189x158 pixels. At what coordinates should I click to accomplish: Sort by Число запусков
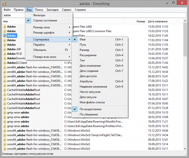click(100, 92)
